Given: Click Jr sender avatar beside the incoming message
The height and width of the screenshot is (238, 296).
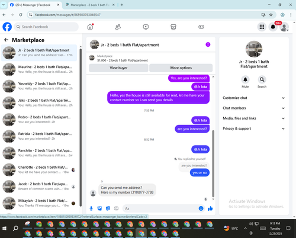Looking at the screenshot, I should click(93, 193).
